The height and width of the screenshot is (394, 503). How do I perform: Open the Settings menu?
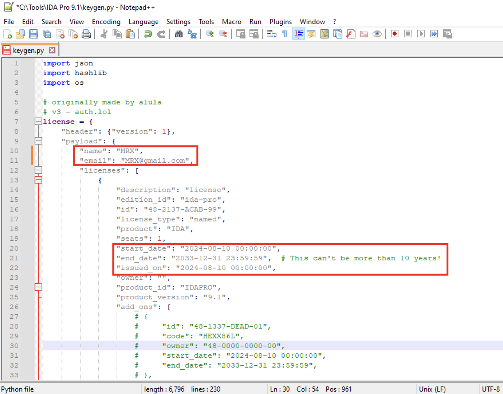[178, 22]
